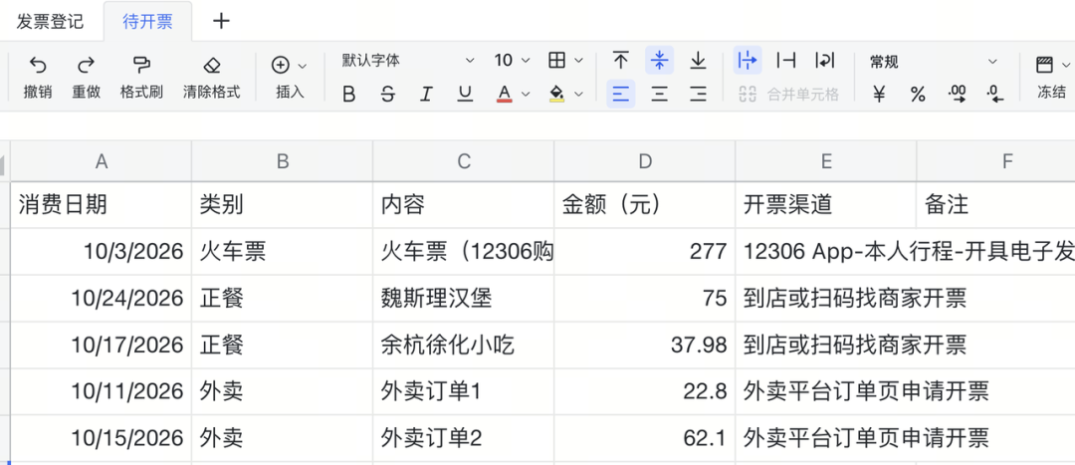Apply the yellow fill color bucket
1075x465 pixels.
tap(556, 94)
